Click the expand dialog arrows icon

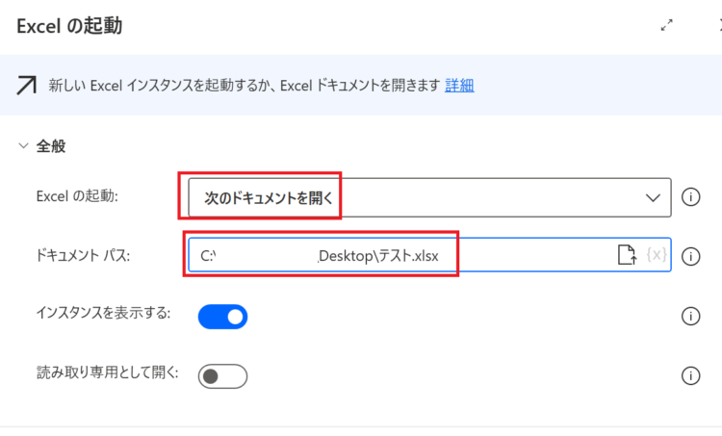coord(666,25)
